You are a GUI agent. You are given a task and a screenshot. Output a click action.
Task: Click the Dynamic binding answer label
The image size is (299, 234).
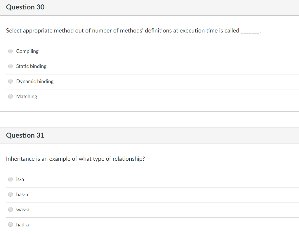[34, 81]
